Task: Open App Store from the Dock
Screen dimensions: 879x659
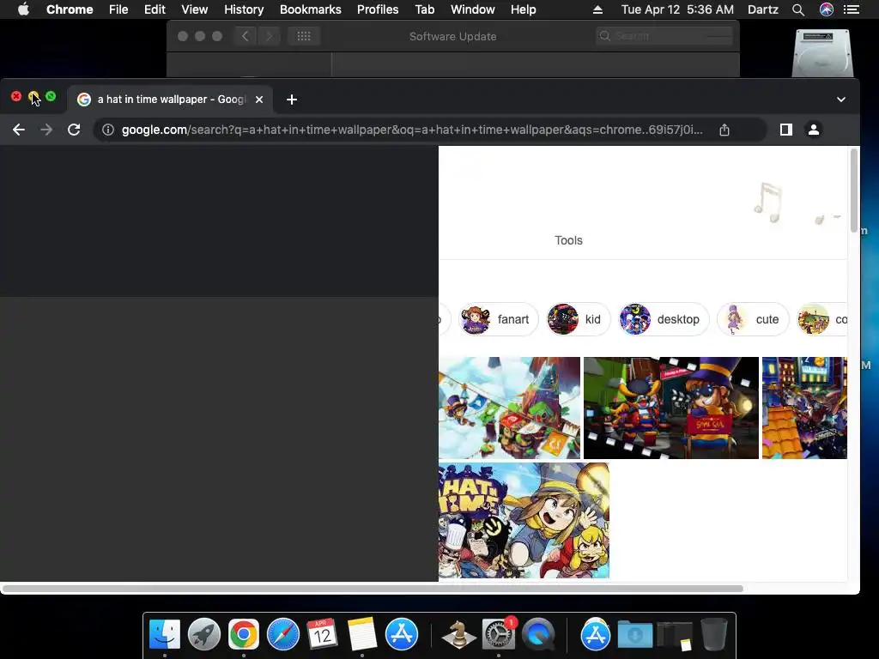Action: [402, 634]
